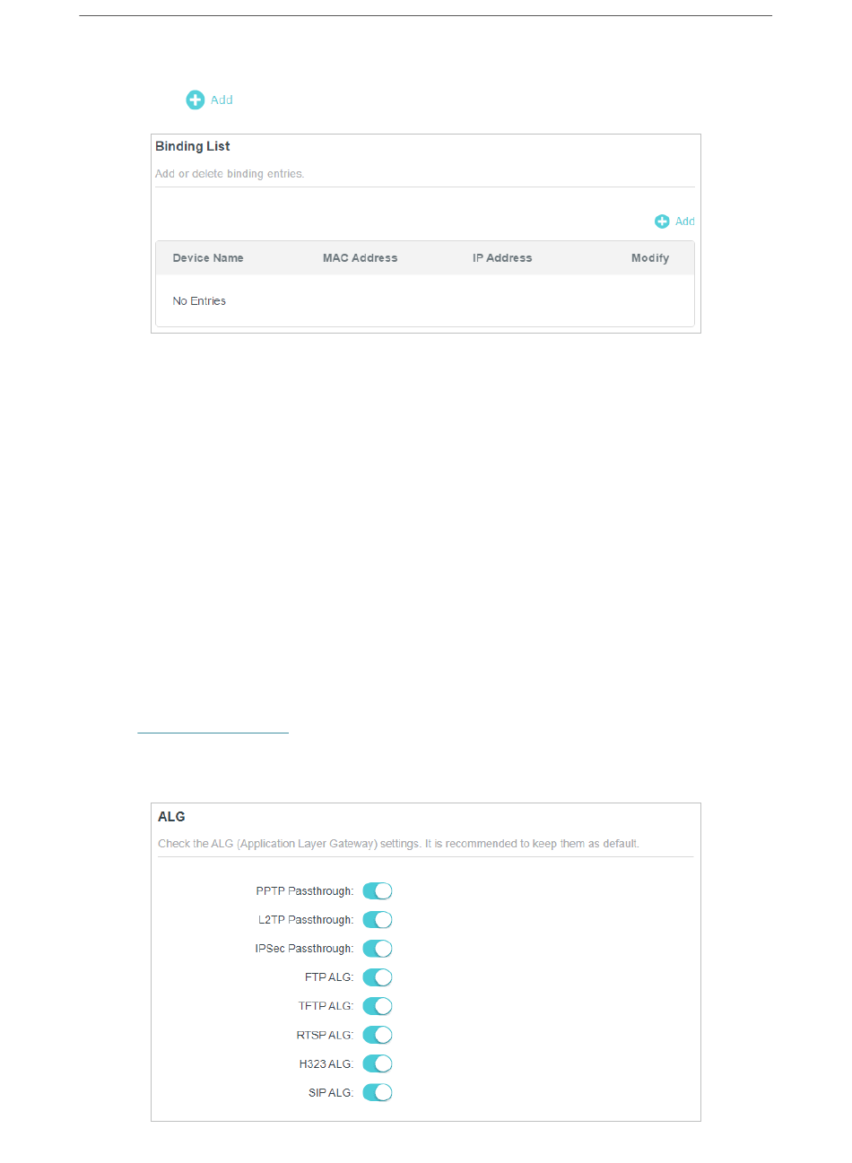
Task: Turn off H323 ALG switch
Action: 378,1063
